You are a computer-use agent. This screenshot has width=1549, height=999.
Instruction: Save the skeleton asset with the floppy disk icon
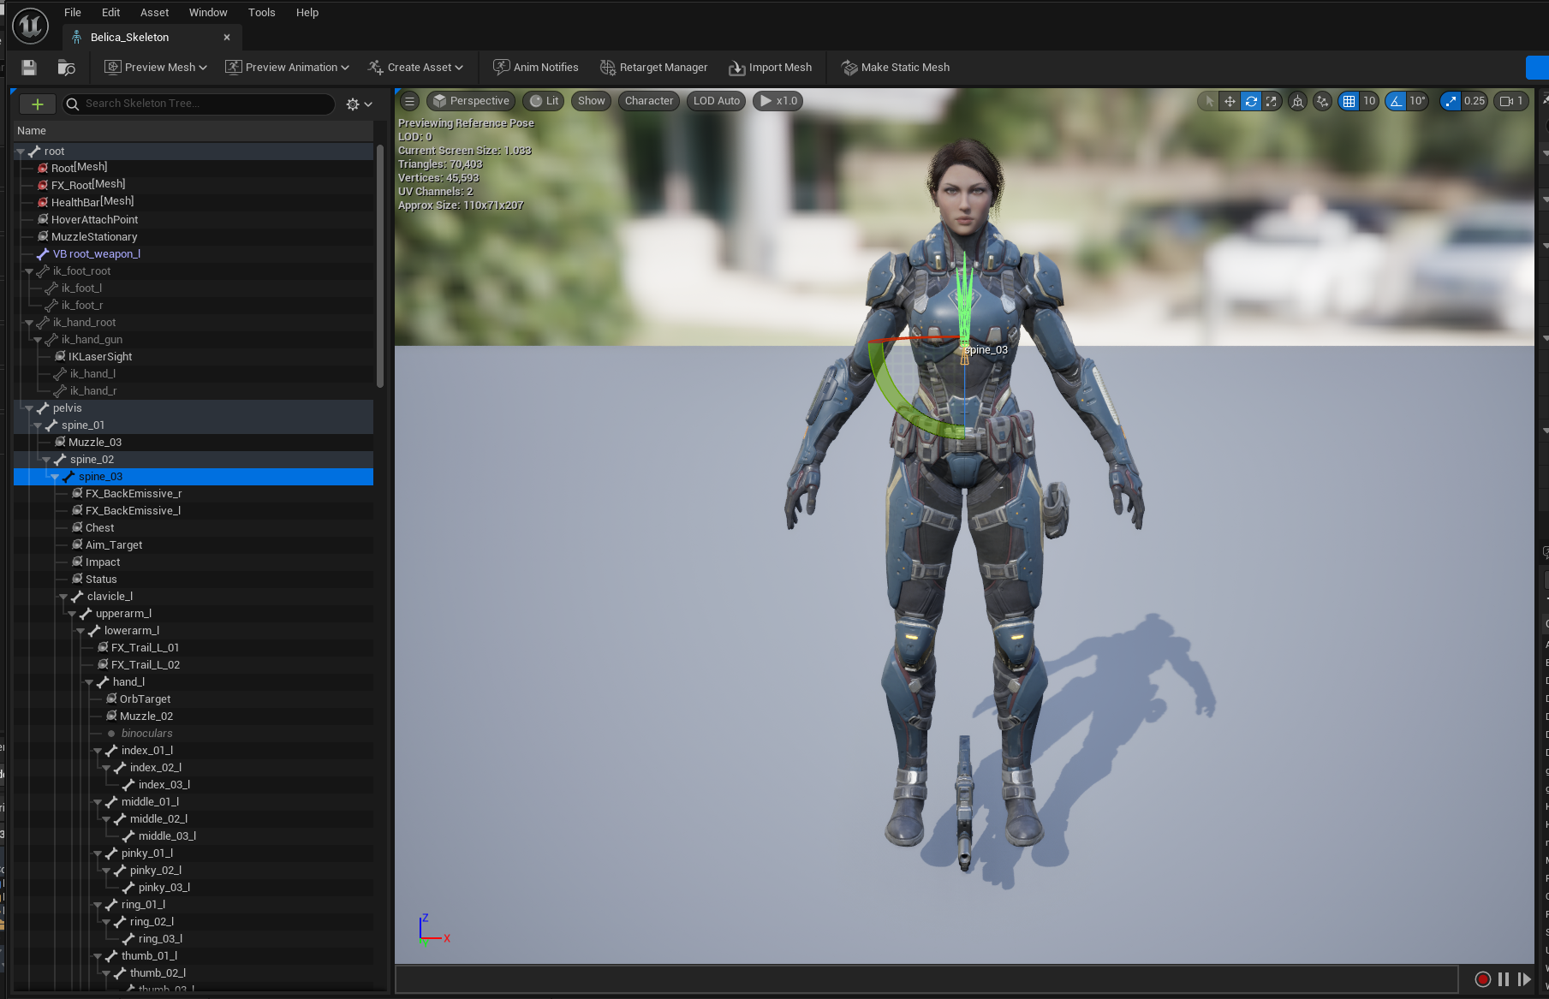point(29,68)
